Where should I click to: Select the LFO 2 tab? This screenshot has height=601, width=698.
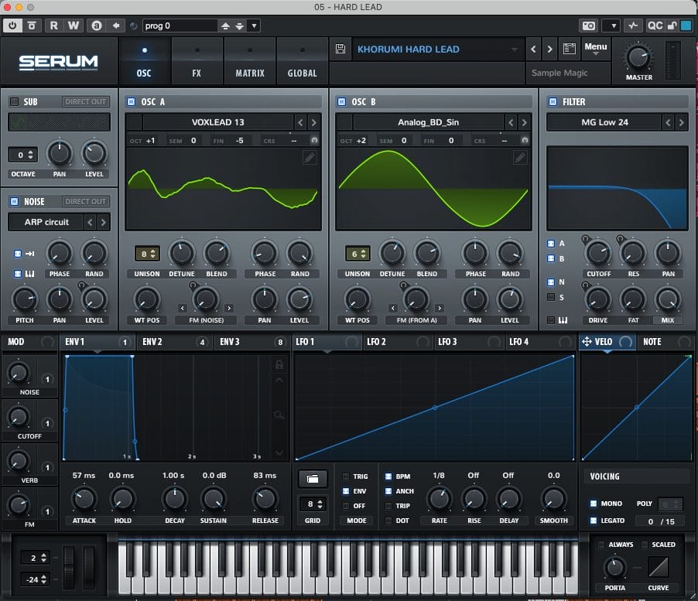pos(398,342)
